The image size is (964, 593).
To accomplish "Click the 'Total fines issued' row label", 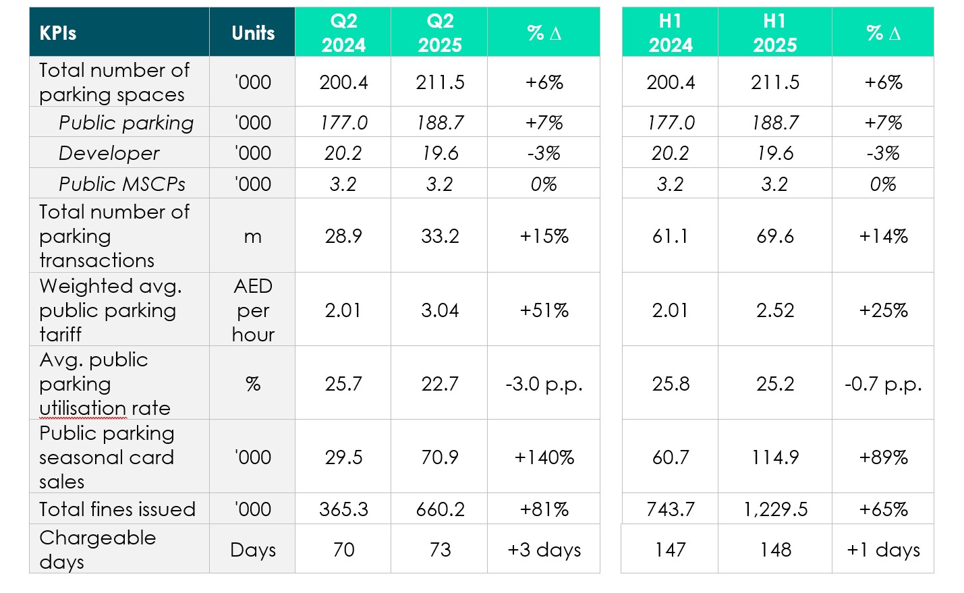I will pos(117,509).
